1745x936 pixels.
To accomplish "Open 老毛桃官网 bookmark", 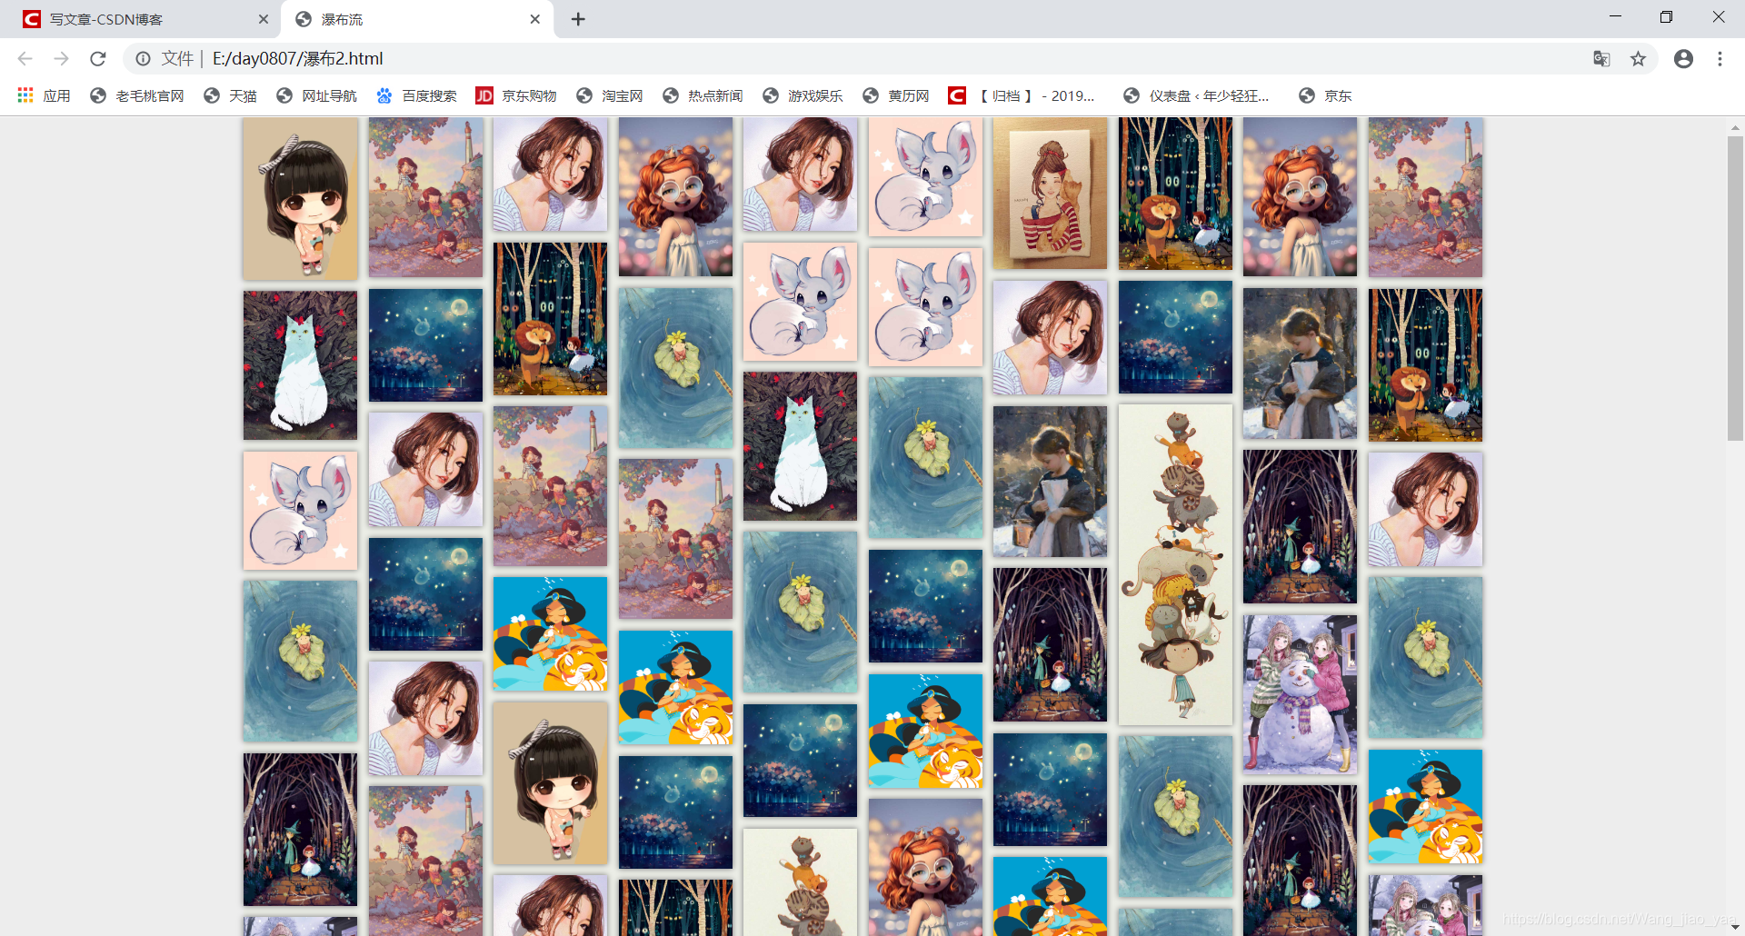I will click(x=137, y=95).
